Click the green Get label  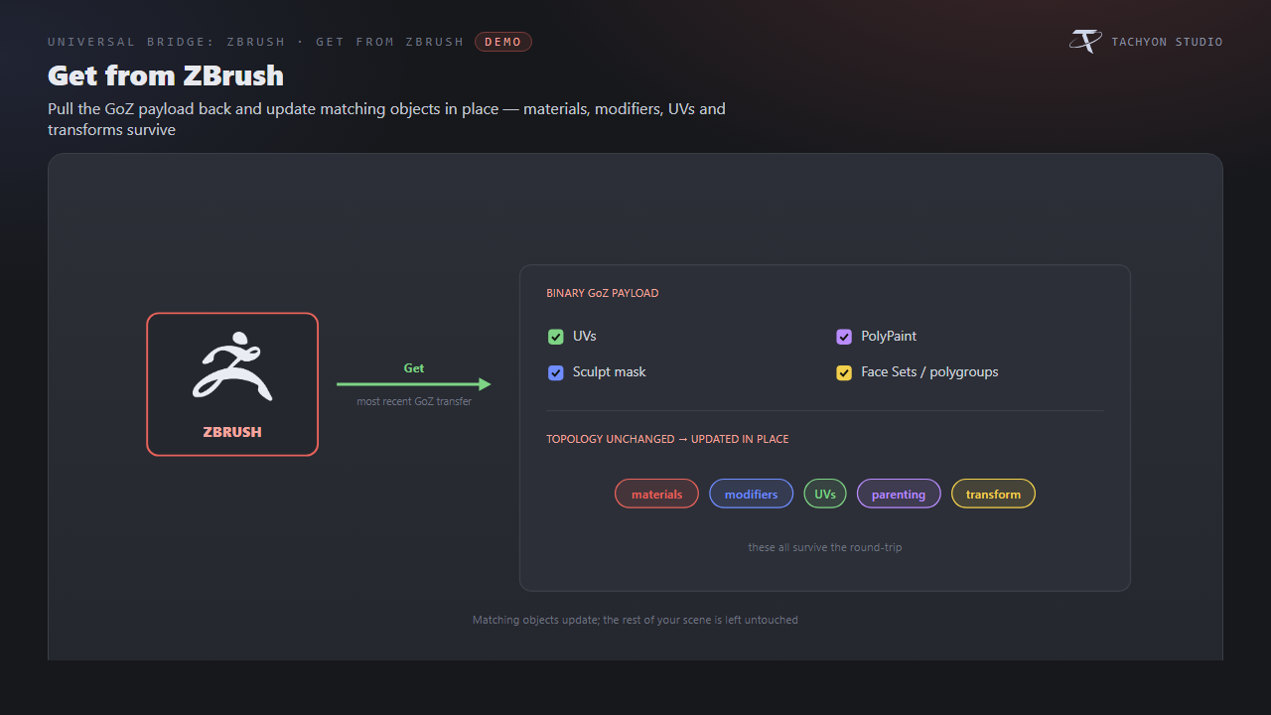(x=414, y=368)
